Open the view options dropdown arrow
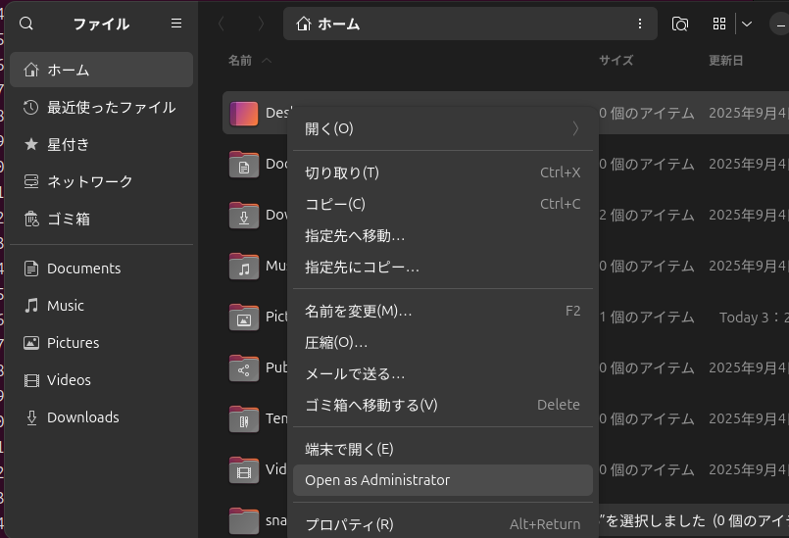 (x=747, y=24)
